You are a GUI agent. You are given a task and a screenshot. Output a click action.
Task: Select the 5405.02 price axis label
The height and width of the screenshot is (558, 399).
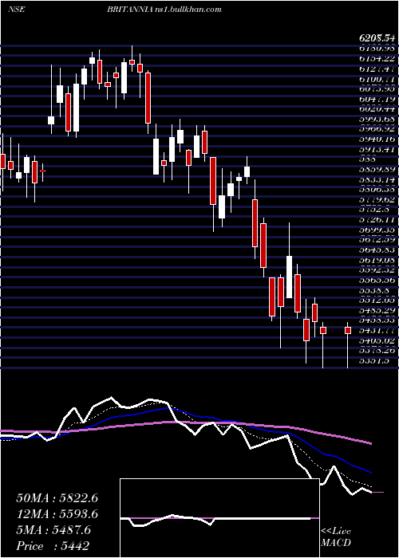[x=377, y=340]
